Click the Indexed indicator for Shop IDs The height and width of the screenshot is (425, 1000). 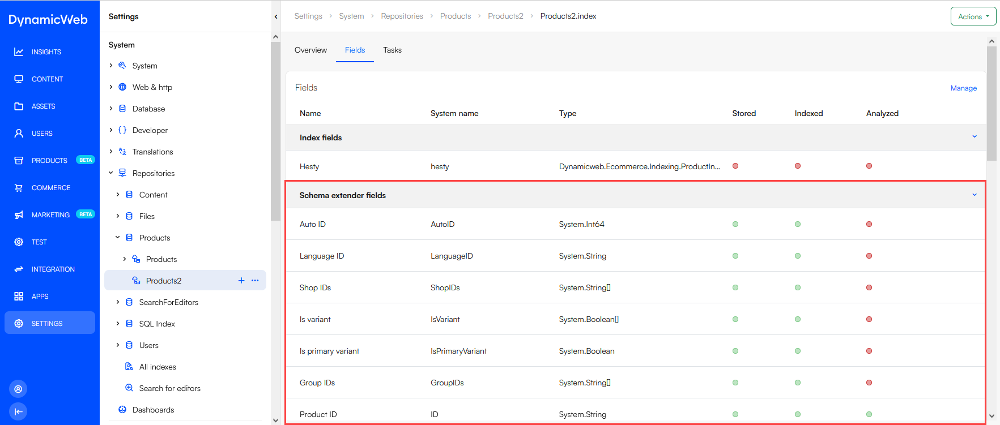pyautogui.click(x=798, y=287)
